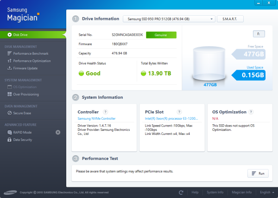The image size is (278, 198).
Task: Click the green Genuine badge
Action: (x=161, y=35)
